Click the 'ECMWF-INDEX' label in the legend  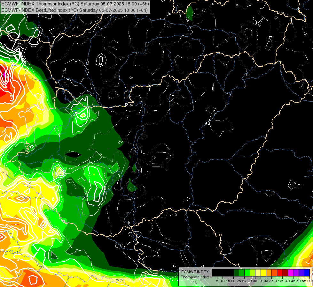195,272
